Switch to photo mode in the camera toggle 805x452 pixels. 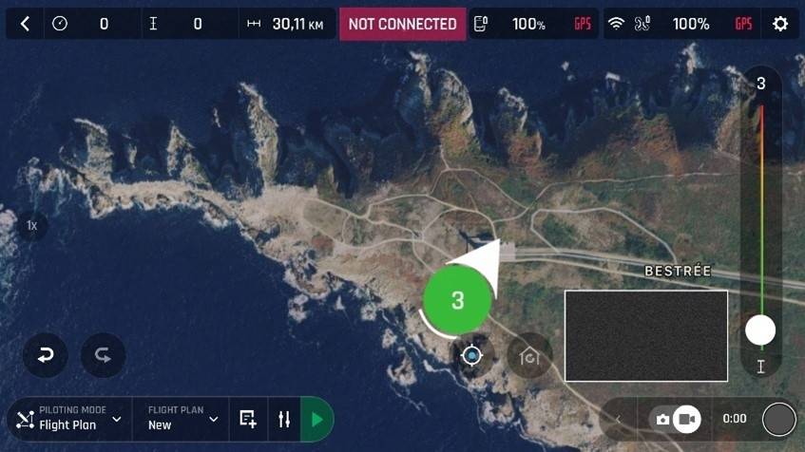pyautogui.click(x=662, y=420)
